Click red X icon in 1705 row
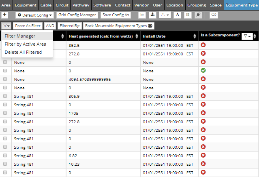The image size is (259, 177). pyautogui.click(x=203, y=113)
